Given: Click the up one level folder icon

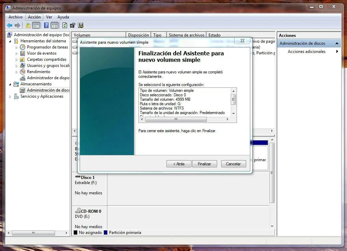Looking at the screenshot, I should (28, 25).
